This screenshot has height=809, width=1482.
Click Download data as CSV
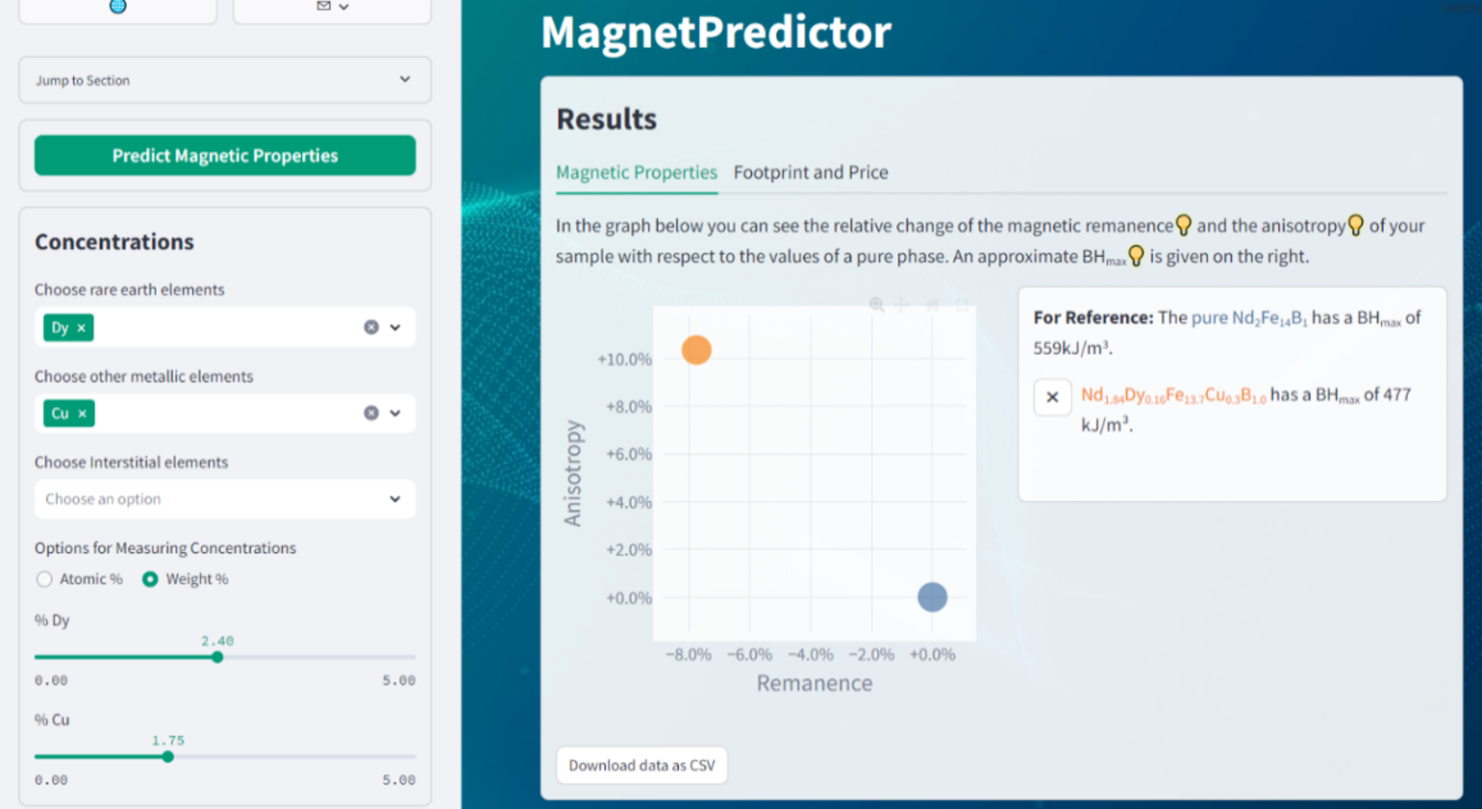(x=642, y=765)
